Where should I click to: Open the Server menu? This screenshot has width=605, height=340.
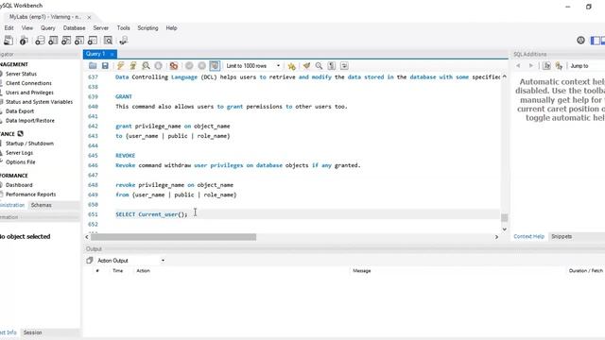[x=101, y=28]
